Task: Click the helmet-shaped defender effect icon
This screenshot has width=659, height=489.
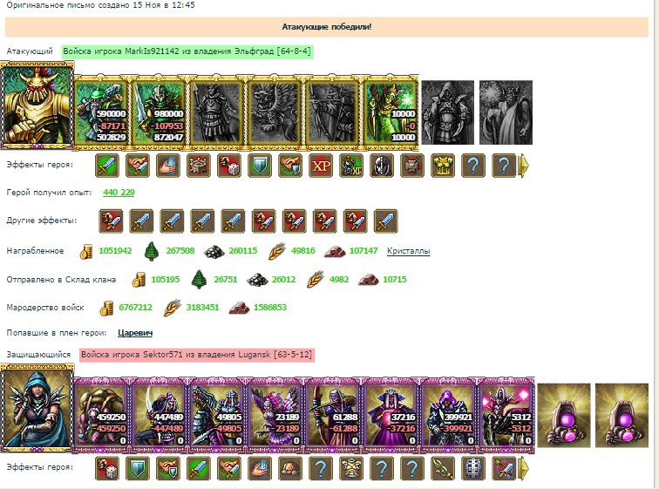Action: 290,468
